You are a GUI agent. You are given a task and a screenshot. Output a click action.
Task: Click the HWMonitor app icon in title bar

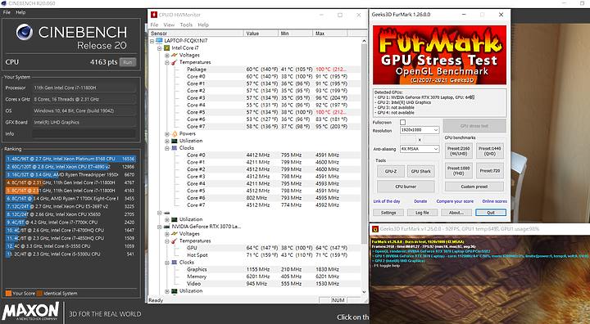153,15
